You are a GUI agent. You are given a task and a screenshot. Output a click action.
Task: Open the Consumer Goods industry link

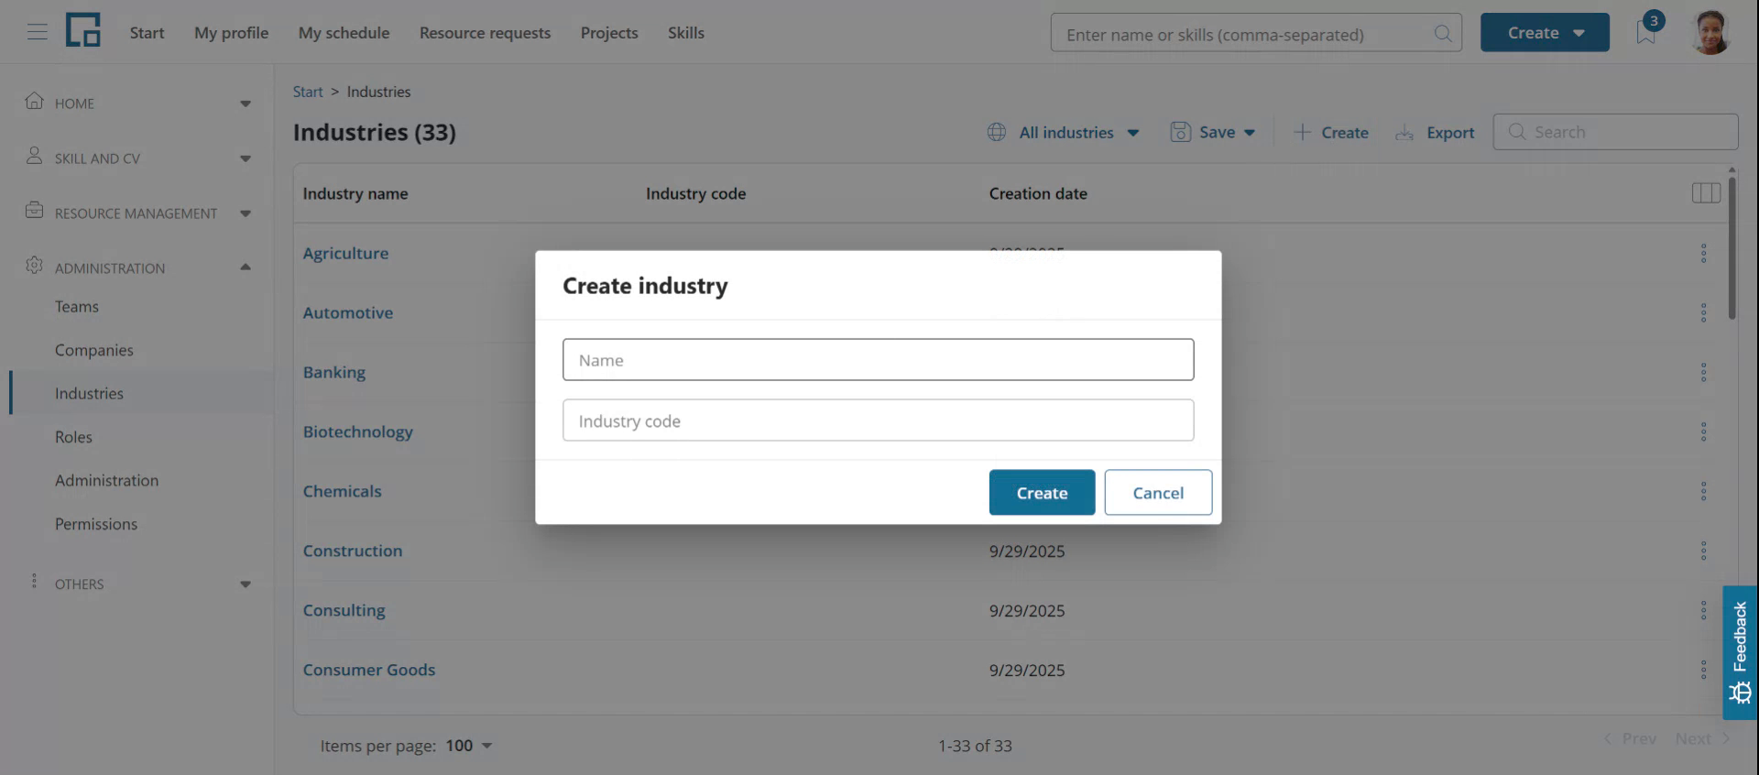[x=369, y=670]
